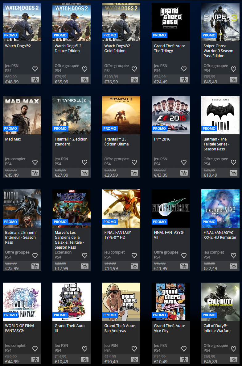
Task: Heart the Guardians of the Galaxy Season Pass
Action: tap(84, 255)
